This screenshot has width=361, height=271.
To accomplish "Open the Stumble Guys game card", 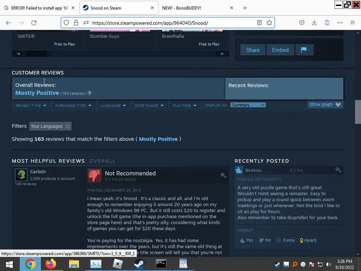I will pos(120,40).
